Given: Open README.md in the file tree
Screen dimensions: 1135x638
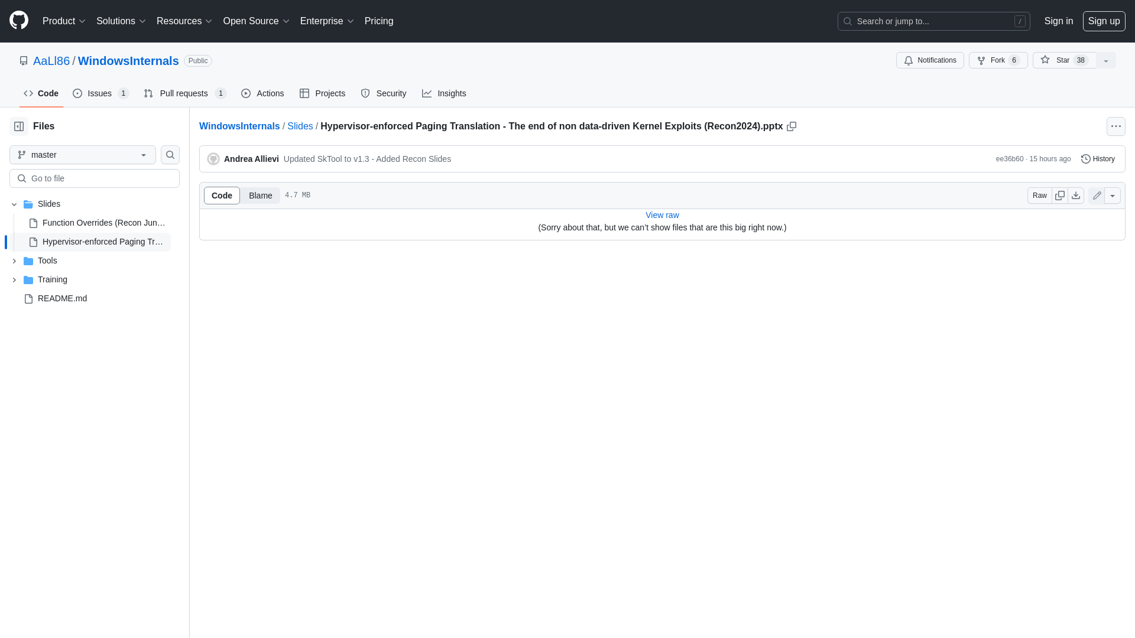Looking at the screenshot, I should tap(62, 299).
